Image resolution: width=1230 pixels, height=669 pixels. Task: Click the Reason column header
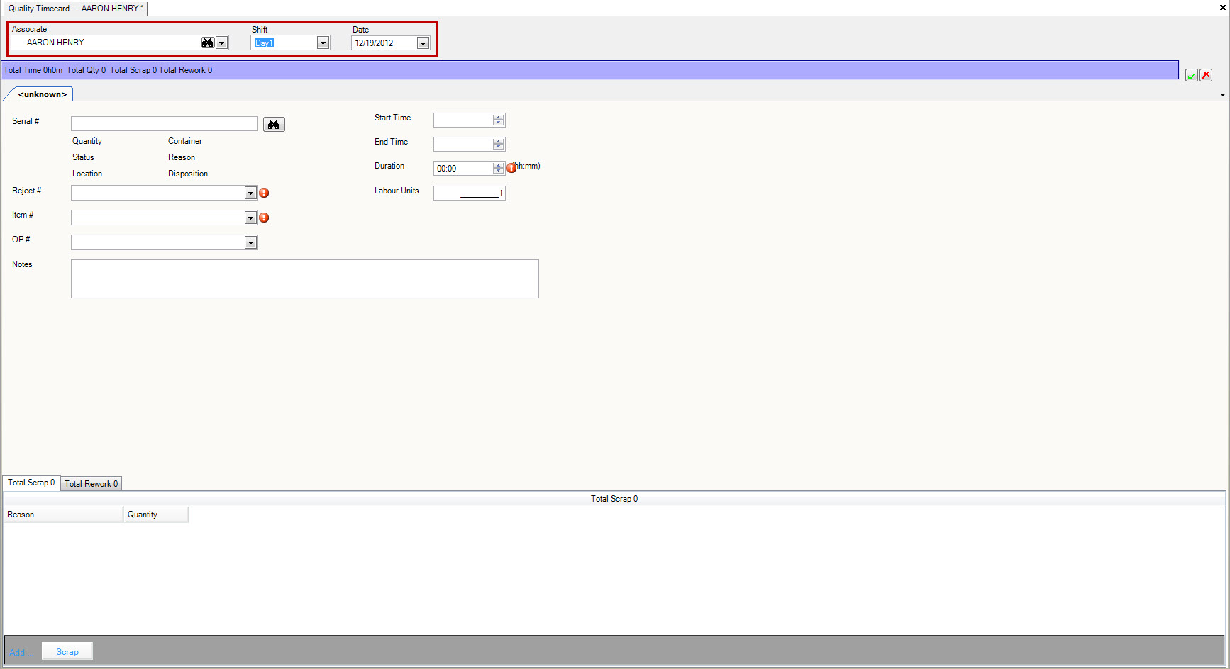(x=63, y=515)
